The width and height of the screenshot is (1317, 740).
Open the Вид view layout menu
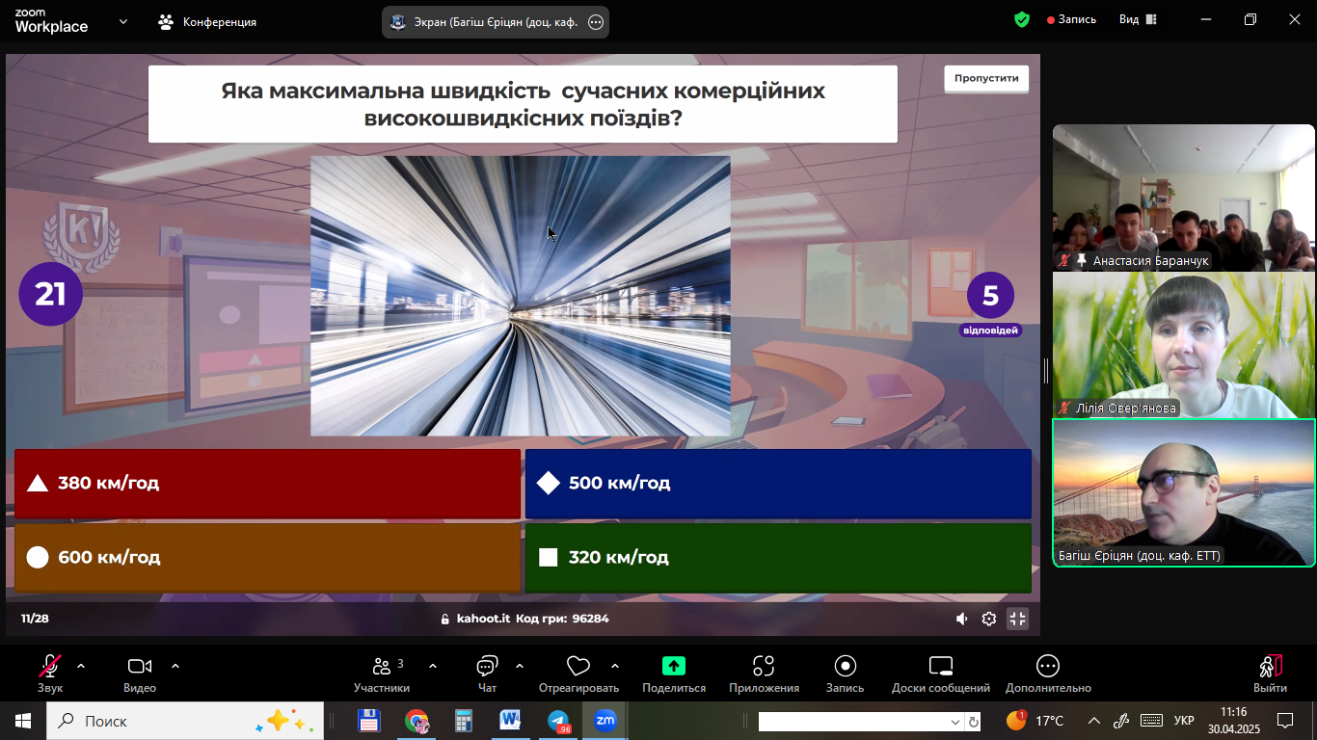[x=1138, y=19]
